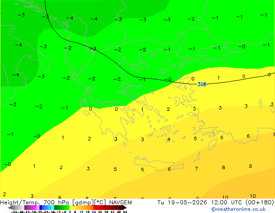275x213 pixels.
Task: Pick the cyan legend swatch
Action: [x=52, y=207]
